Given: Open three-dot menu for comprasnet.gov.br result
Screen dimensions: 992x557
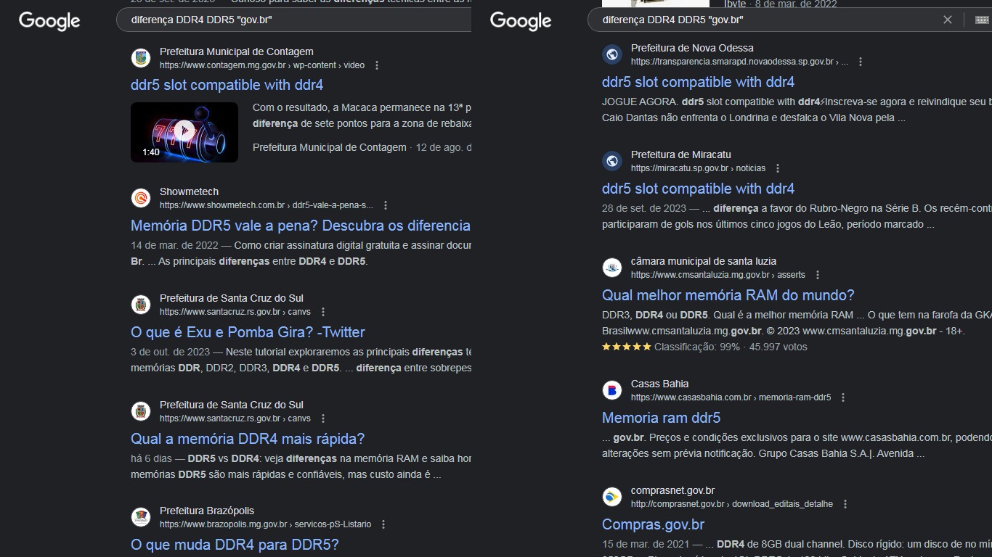Looking at the screenshot, I should pos(845,504).
